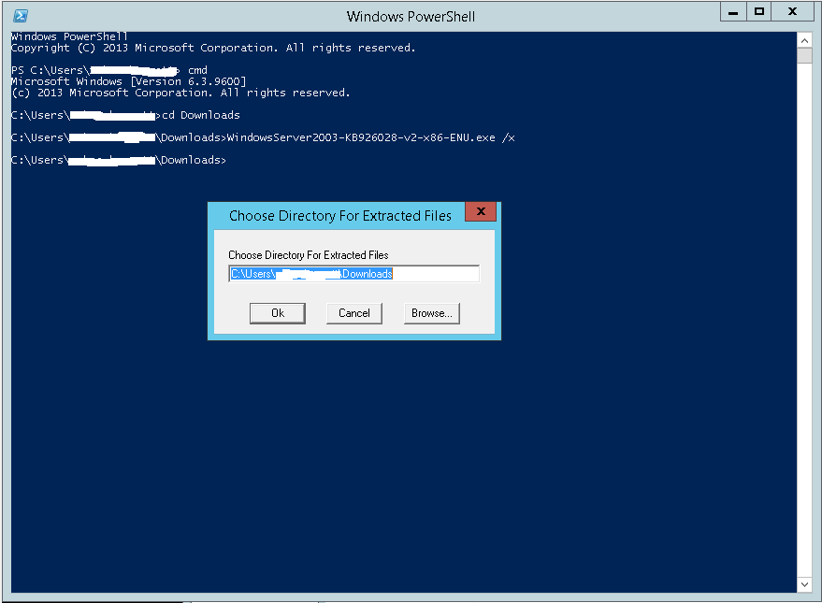Viewport: 822px width, 603px height.
Task: Click '(c) 2013 Microsoft Corporation' cmd line
Action: (180, 93)
